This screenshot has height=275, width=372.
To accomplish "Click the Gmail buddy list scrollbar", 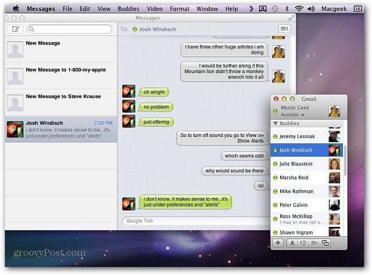I will point(345,161).
